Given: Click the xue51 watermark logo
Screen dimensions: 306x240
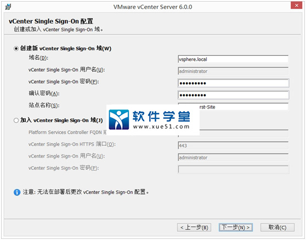Looking at the screenshot, I should (x=119, y=119).
